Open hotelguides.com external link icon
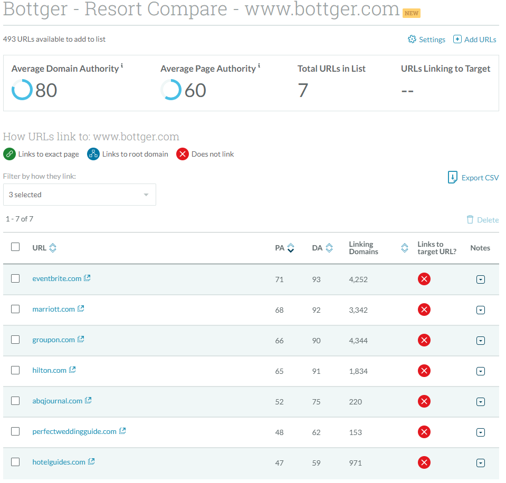 [x=91, y=461]
